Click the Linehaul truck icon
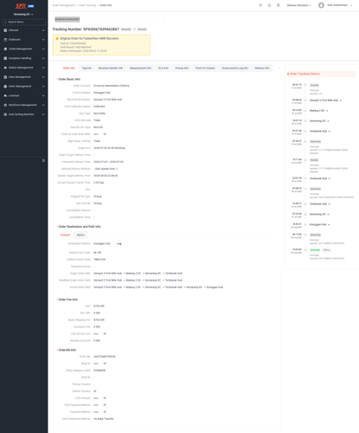The height and width of the screenshot is (433, 359). [5, 95]
